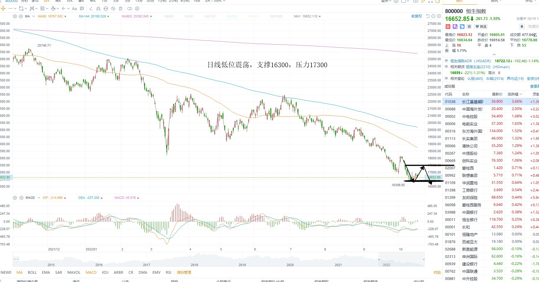
Task: Open MACD indicator settings gear
Action: click(x=15, y=198)
